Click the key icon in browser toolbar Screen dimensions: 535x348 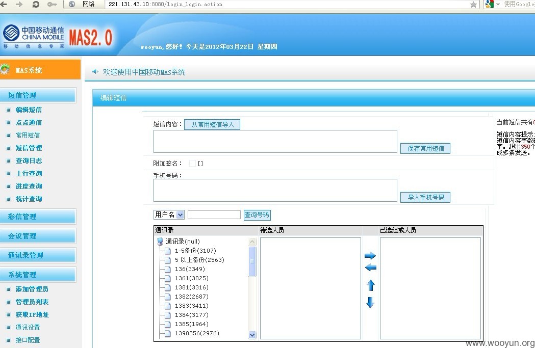pyautogui.click(x=52, y=4)
